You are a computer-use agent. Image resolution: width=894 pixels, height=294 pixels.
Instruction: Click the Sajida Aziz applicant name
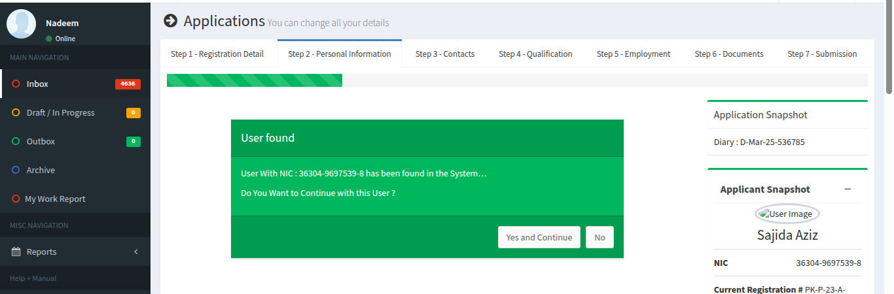pyautogui.click(x=787, y=235)
